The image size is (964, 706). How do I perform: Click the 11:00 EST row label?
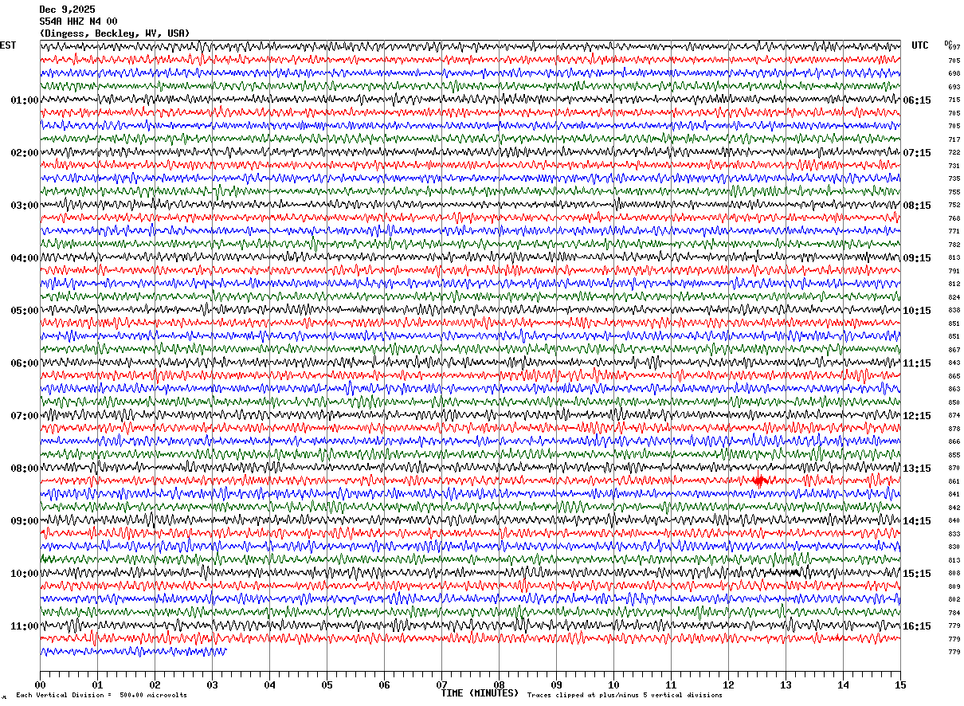click(x=24, y=626)
